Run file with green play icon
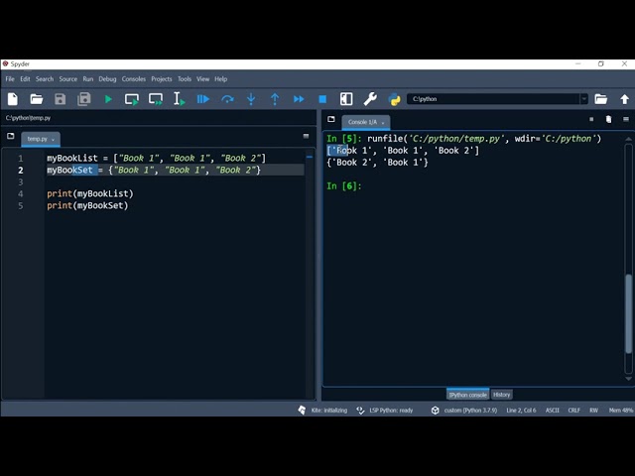 [108, 99]
